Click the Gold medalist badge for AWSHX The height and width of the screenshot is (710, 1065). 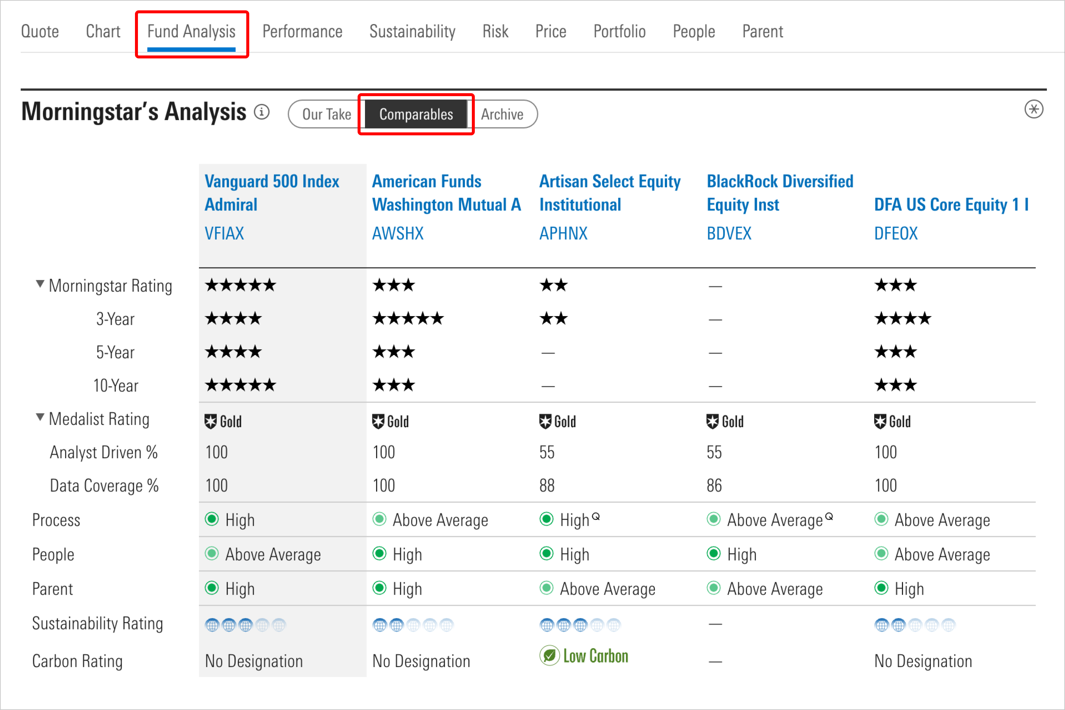[390, 422]
